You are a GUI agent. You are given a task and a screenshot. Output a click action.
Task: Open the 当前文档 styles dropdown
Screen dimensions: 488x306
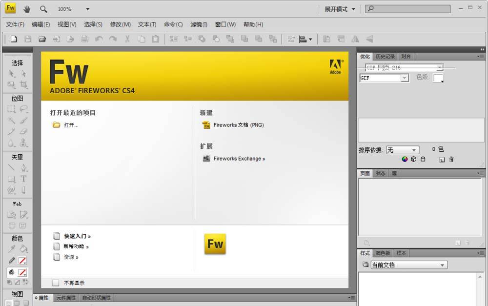[409, 265]
